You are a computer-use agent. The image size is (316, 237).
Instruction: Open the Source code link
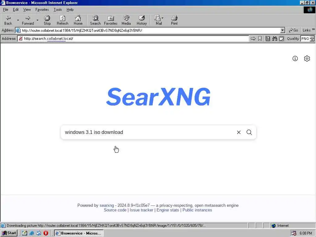[x=115, y=210]
